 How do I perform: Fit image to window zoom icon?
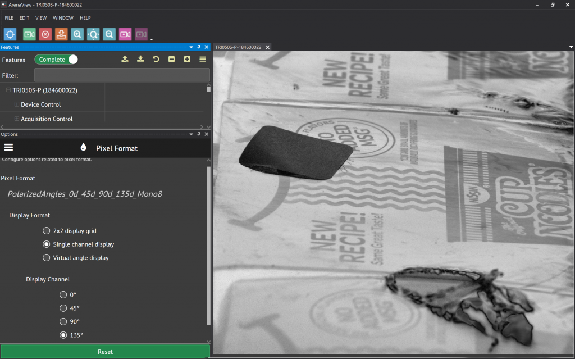(x=93, y=34)
